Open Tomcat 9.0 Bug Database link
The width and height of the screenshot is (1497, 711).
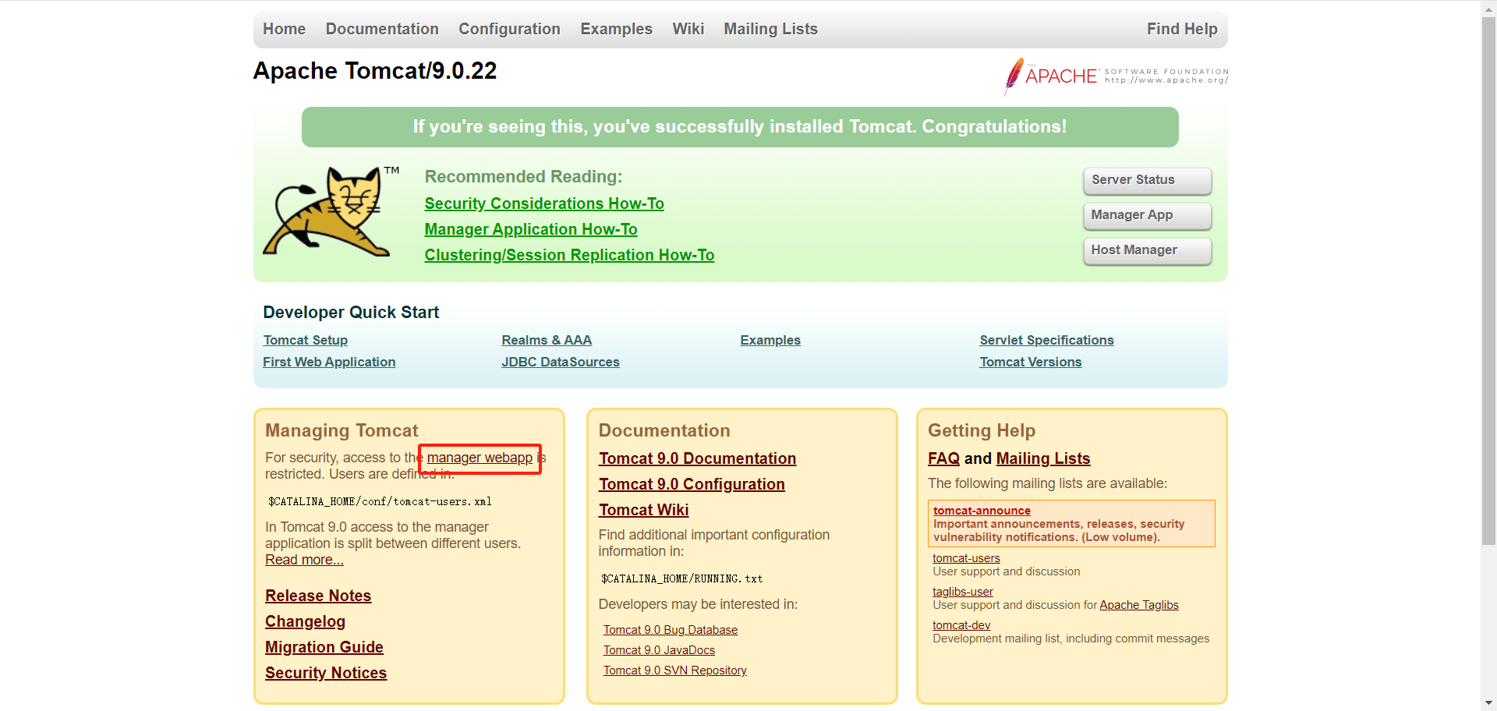(670, 630)
